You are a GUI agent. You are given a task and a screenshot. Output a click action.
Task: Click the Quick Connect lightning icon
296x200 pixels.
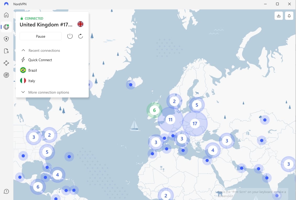[23, 60]
